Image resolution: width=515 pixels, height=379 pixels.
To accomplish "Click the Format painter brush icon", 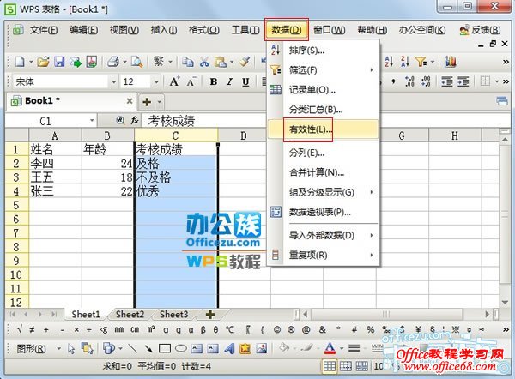I will point(245,62).
